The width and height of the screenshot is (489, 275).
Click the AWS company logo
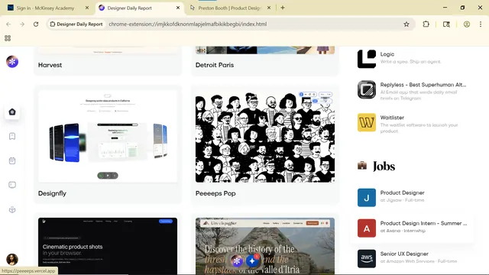coord(367,258)
